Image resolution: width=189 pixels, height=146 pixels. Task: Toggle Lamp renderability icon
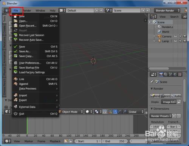click(185, 41)
